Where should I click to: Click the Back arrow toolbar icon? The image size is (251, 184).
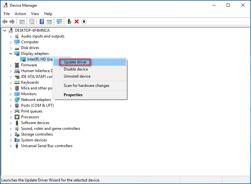click(5, 21)
